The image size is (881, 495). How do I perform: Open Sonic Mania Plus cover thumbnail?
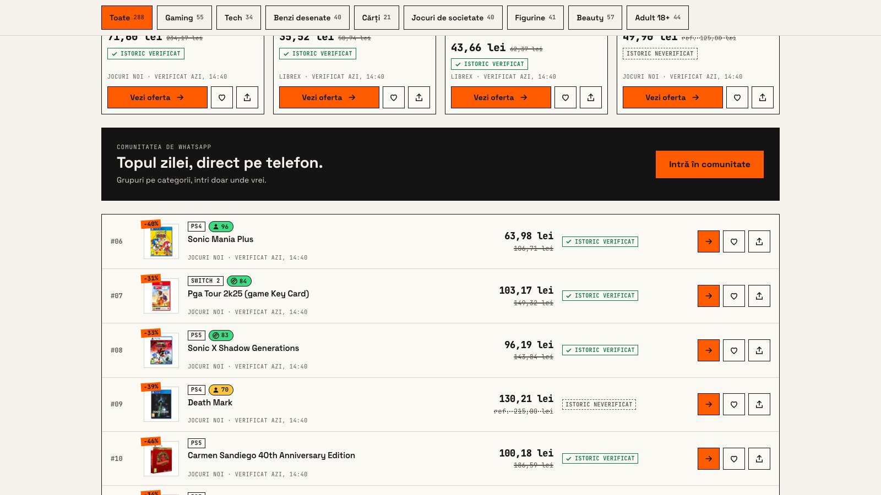click(x=161, y=241)
